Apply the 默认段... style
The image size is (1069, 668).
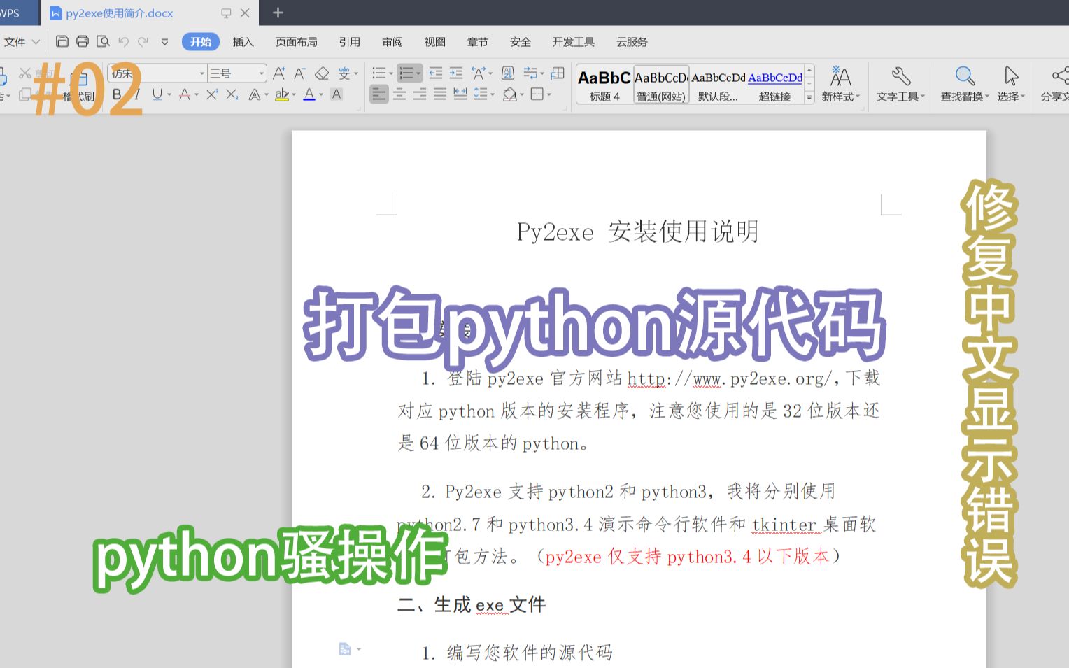tap(718, 85)
